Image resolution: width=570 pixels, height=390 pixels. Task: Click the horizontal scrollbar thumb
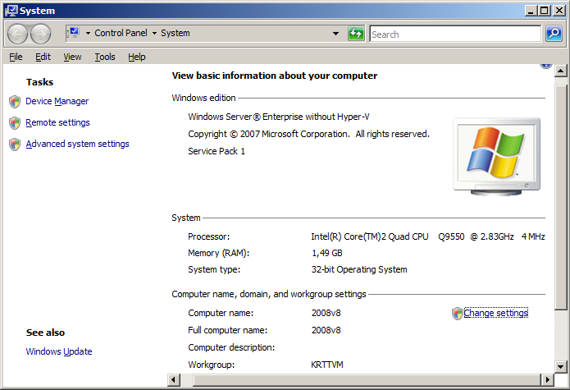click(x=367, y=380)
